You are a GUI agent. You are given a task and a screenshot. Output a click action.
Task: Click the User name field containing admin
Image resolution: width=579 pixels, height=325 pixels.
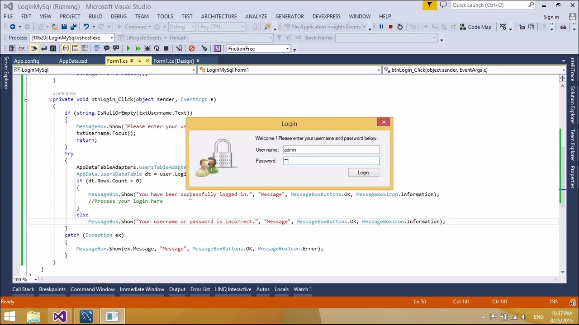point(331,150)
